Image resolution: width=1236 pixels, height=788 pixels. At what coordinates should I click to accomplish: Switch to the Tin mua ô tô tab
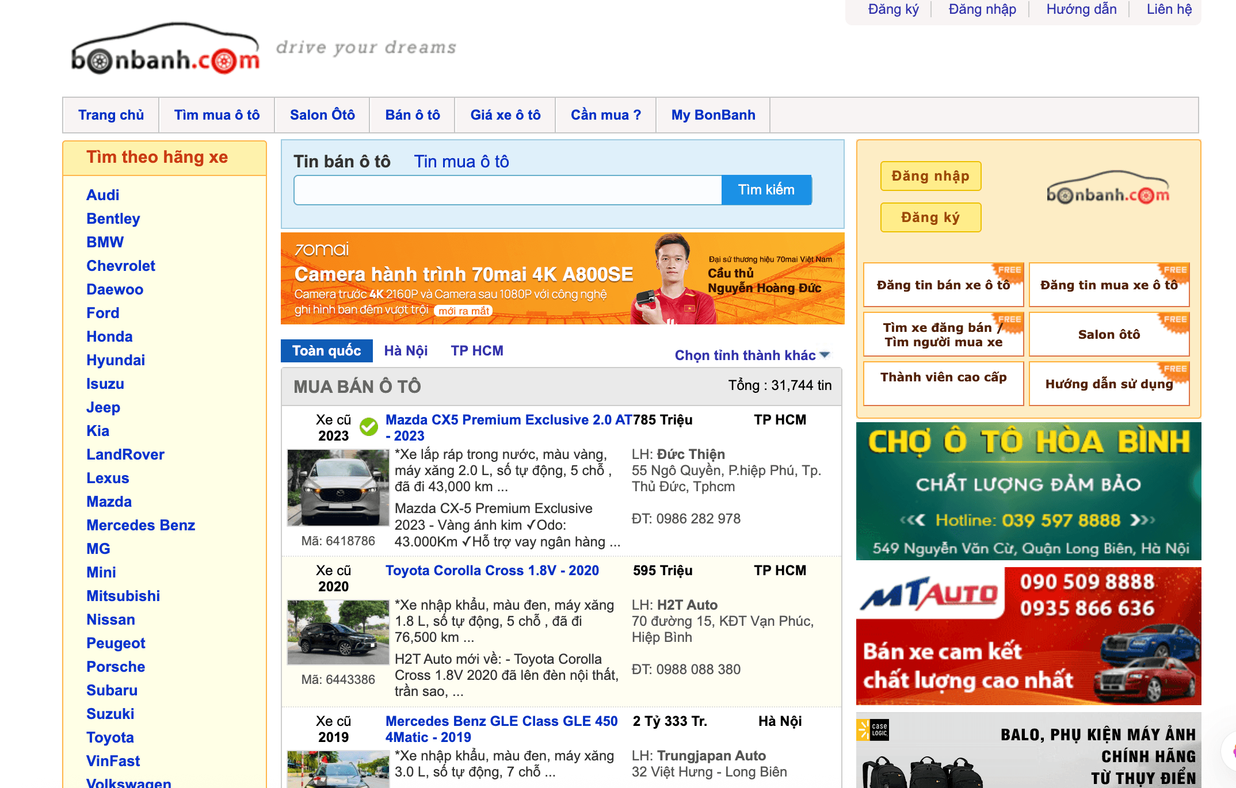click(461, 162)
